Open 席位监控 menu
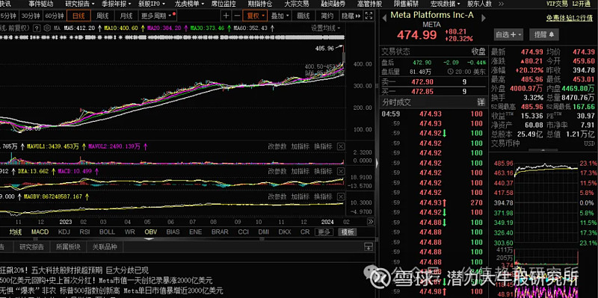Screen dimensions: 598x298 coord(224,4)
